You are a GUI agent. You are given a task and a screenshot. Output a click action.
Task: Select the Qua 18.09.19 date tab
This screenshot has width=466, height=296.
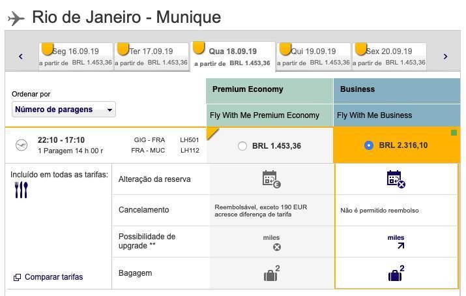tap(233, 57)
